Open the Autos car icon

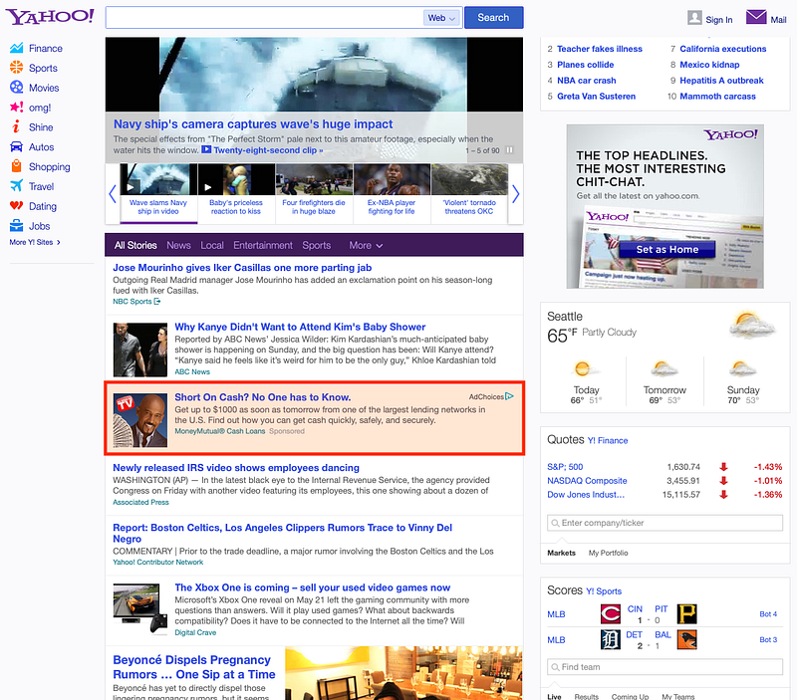coord(16,146)
